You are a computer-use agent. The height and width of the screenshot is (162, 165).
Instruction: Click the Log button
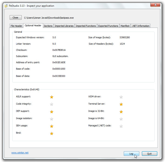(x=131, y=154)
